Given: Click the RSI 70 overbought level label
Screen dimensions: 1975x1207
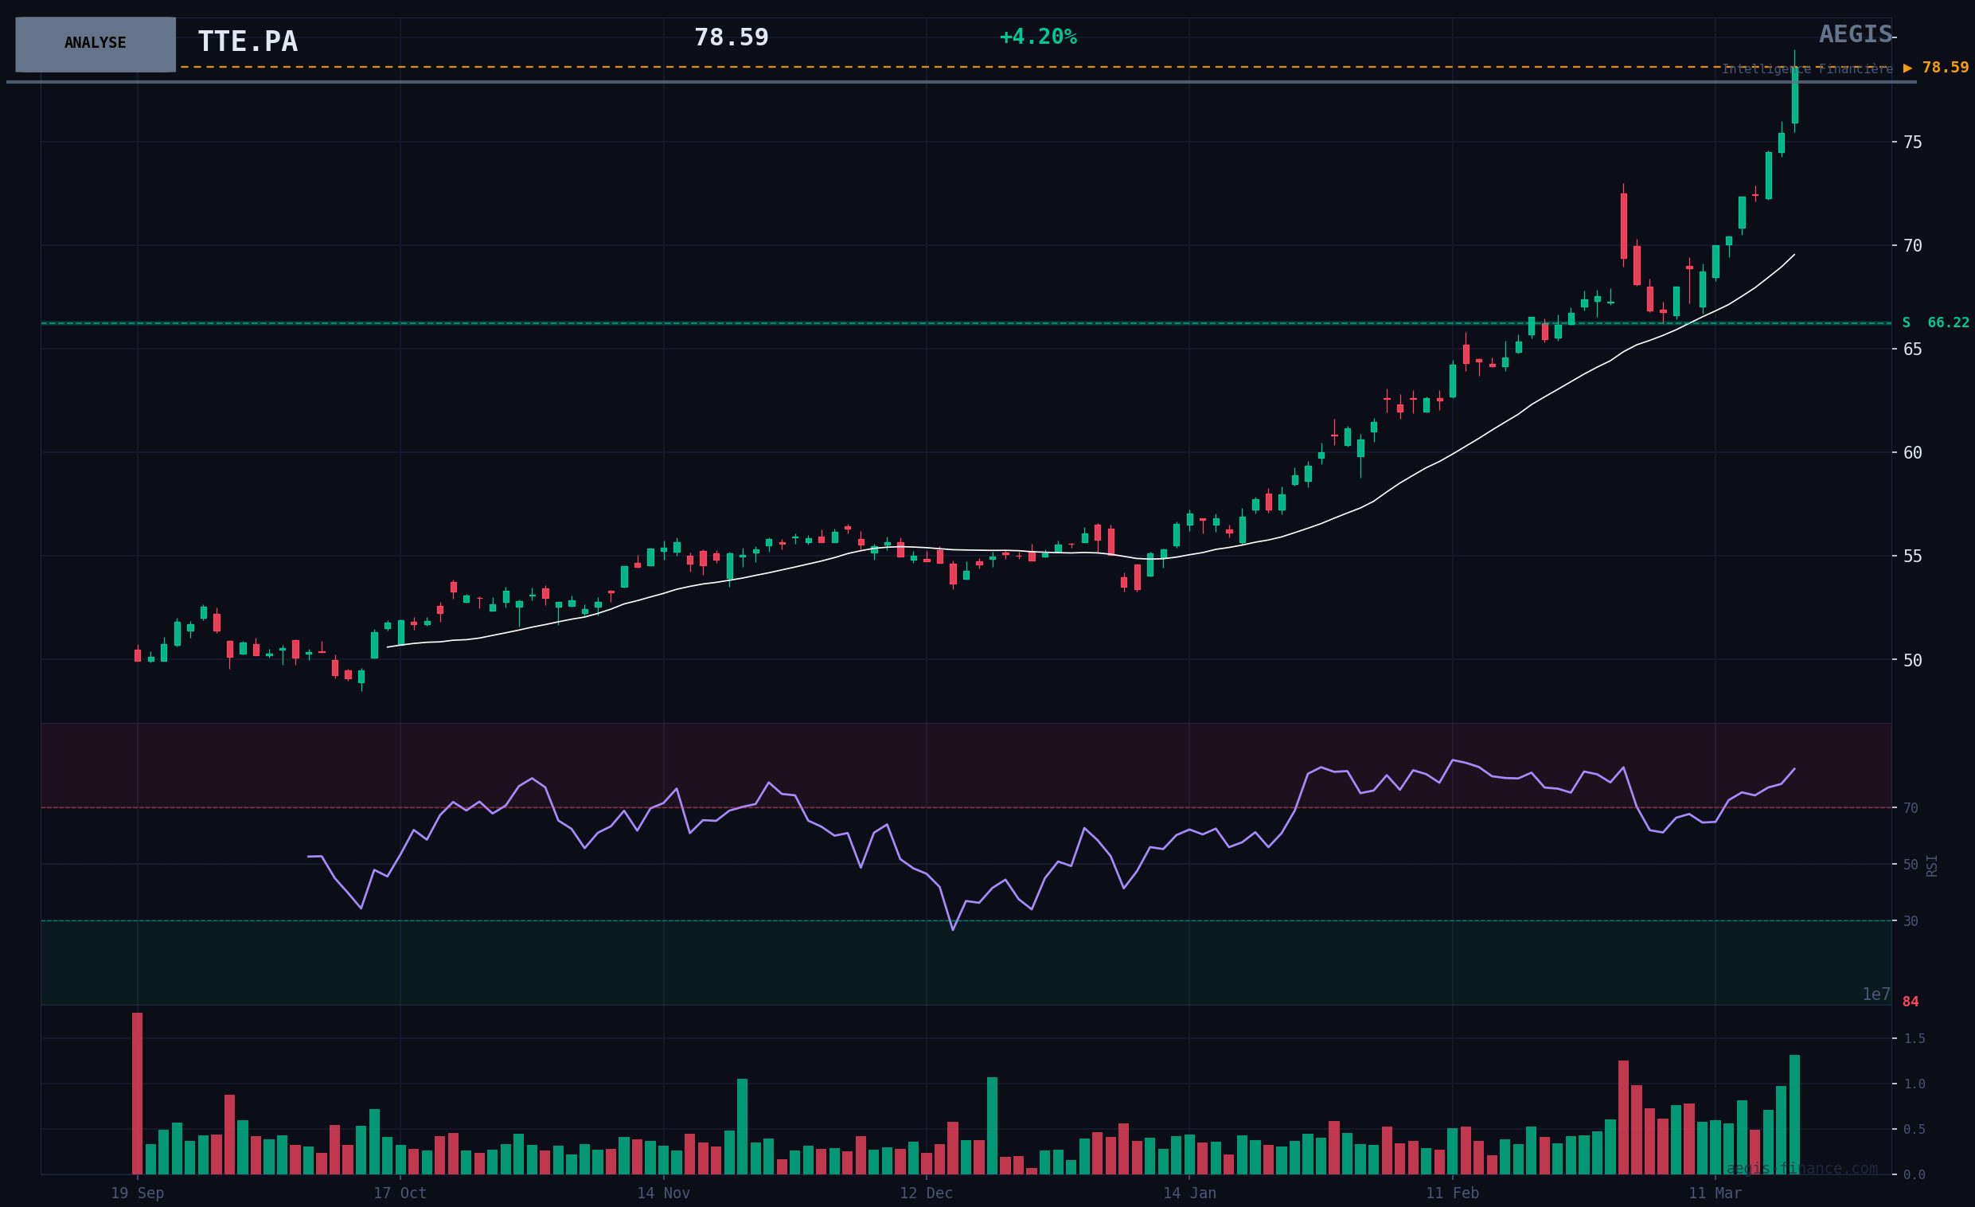Looking at the screenshot, I should click(1911, 808).
